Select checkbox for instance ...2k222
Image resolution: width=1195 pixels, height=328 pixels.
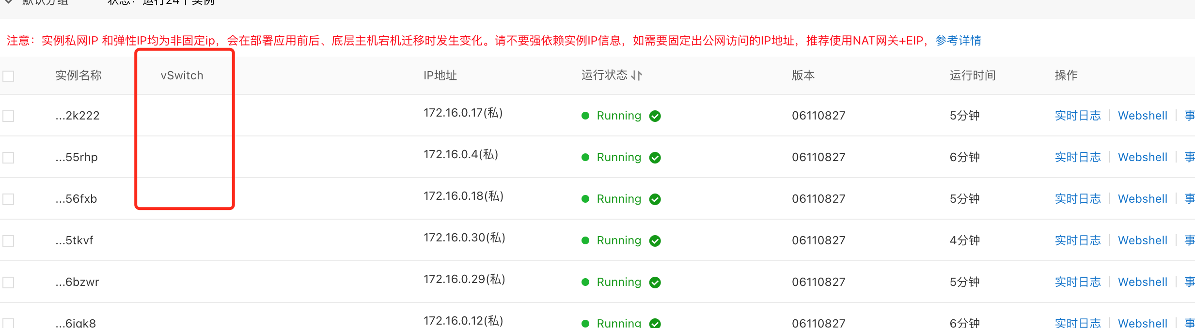[8, 116]
